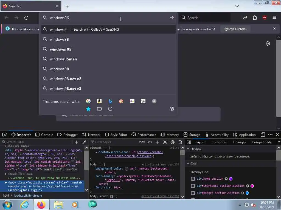Open the search-glass.svg URL link

click(x=134, y=154)
